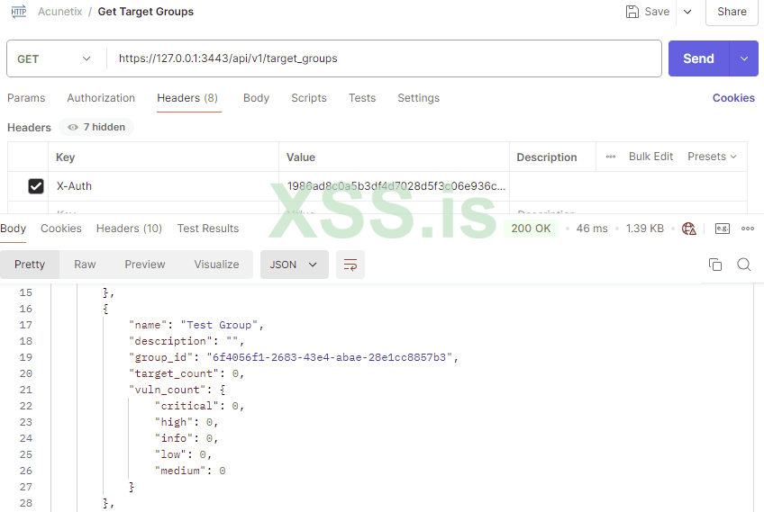Open the Tests tab
This screenshot has height=512, width=764.
point(362,98)
